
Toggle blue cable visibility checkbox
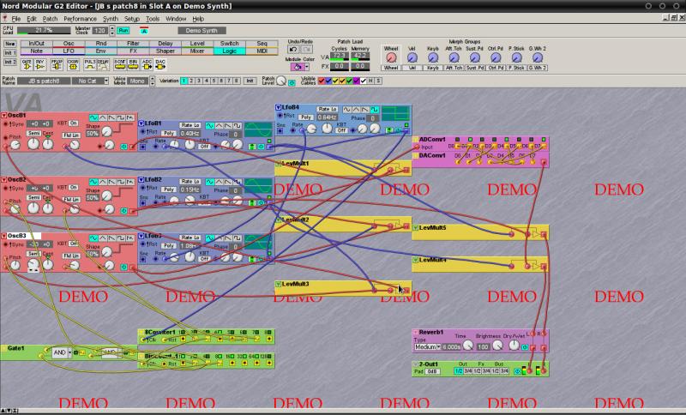click(x=328, y=81)
